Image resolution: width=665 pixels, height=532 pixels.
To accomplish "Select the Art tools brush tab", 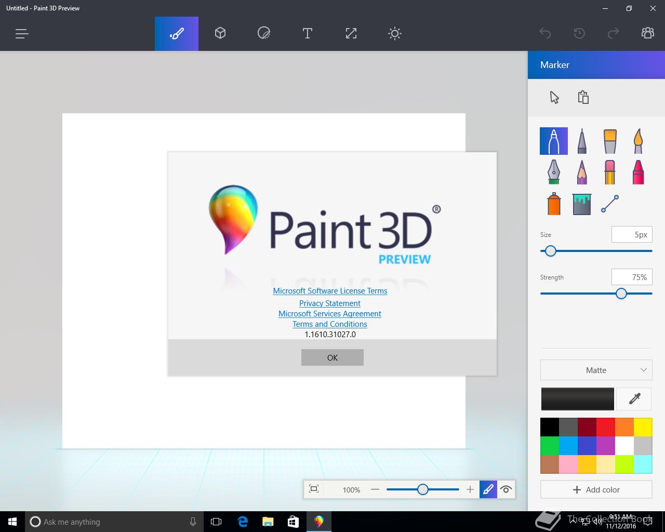I will click(x=177, y=34).
